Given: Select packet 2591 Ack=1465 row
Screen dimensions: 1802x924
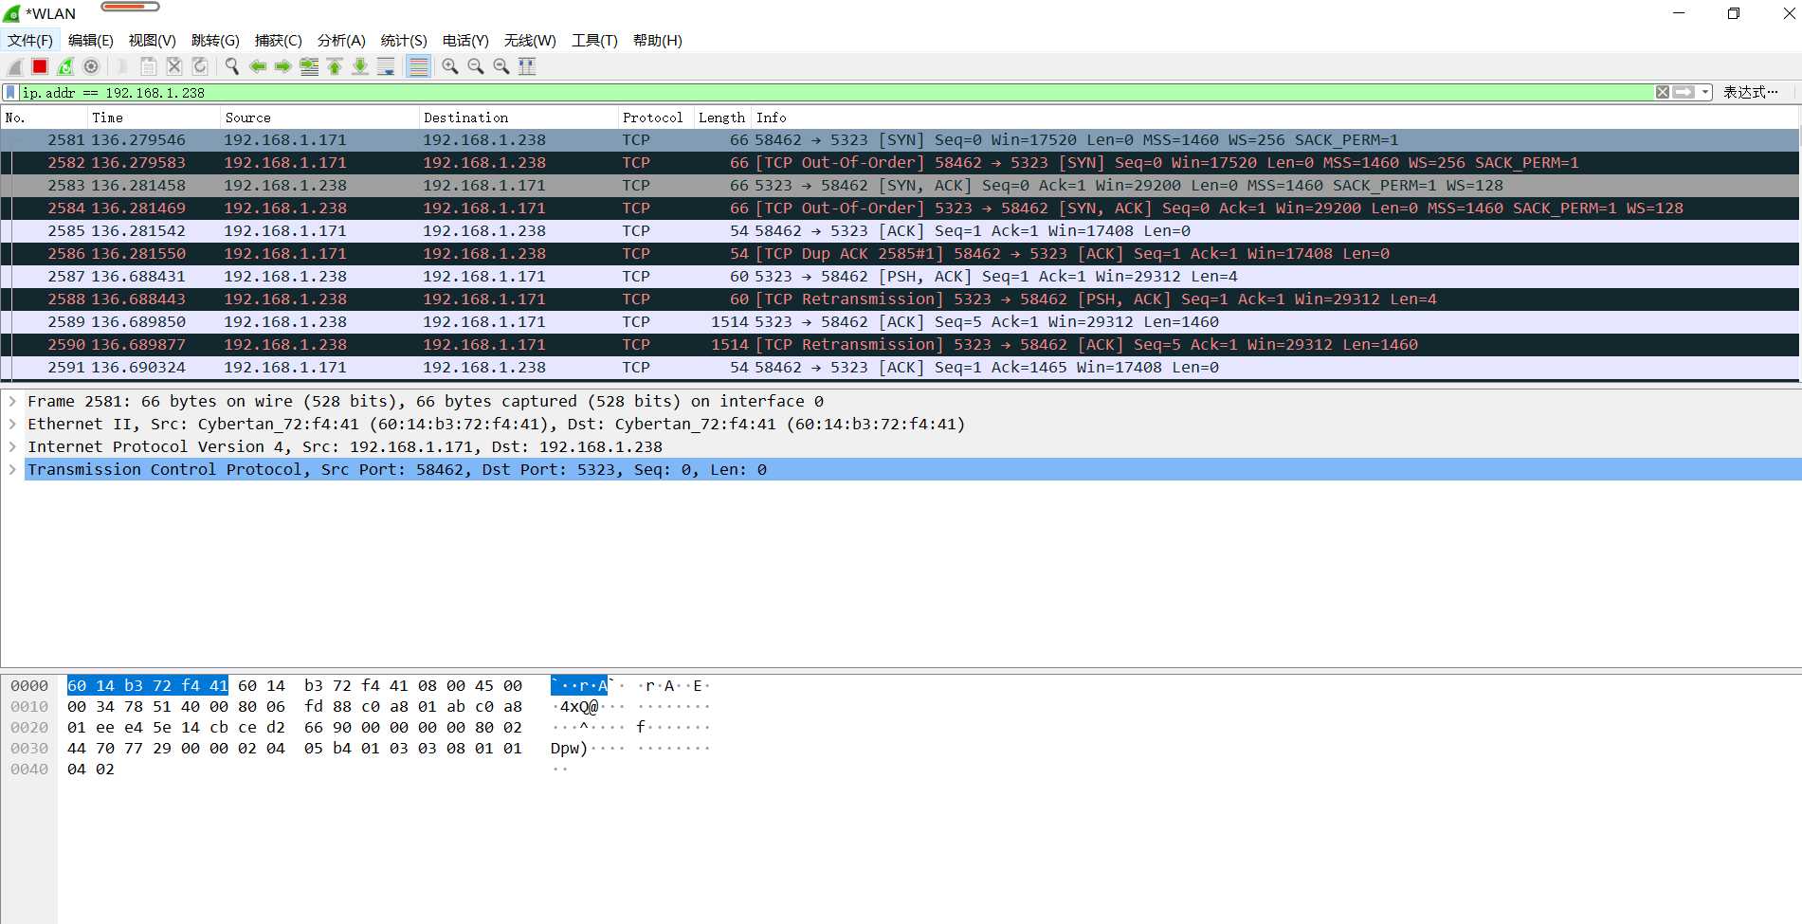Looking at the screenshot, I should 900,368.
